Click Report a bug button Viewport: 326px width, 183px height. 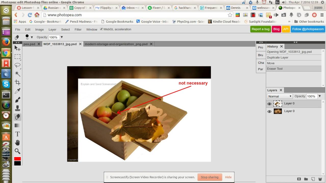[x=260, y=29]
